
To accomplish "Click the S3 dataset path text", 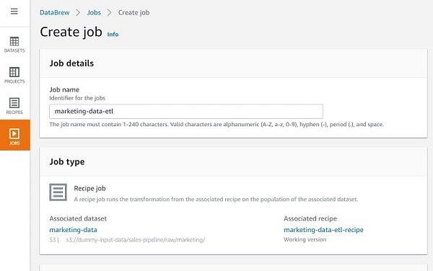I will [136, 240].
